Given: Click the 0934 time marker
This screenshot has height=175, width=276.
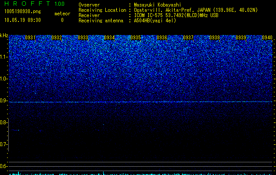Looking at the screenshot, I should click(x=109, y=38).
